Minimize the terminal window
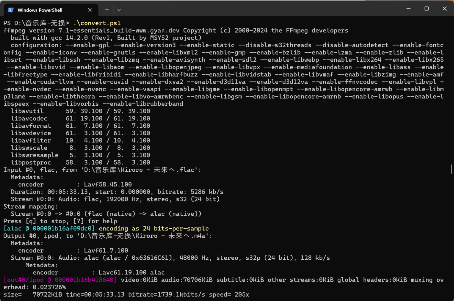This screenshot has height=301, width=454. point(408,9)
